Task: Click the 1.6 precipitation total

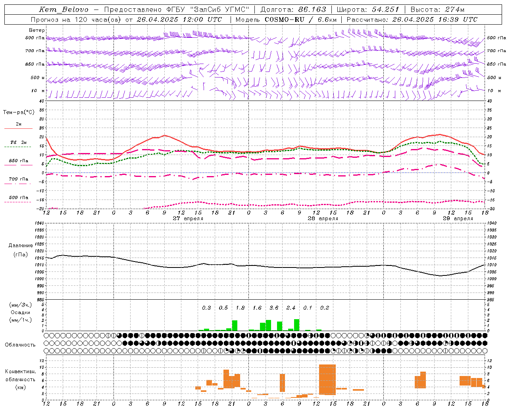Action: 257,308
